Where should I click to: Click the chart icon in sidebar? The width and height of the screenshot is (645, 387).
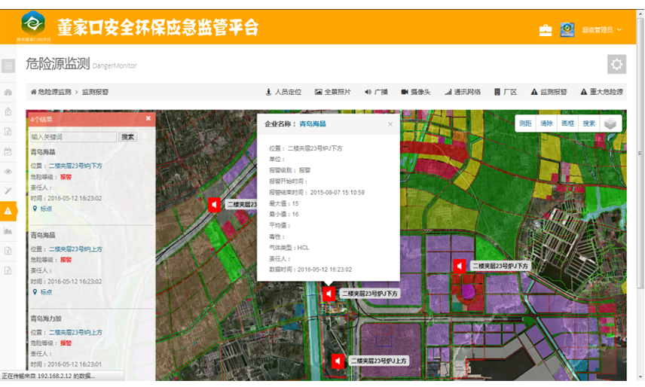pos(8,231)
